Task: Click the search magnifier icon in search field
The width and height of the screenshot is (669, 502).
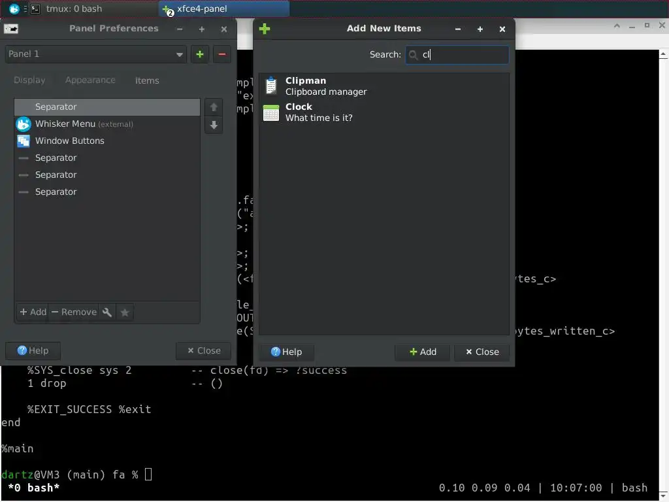Action: point(413,55)
